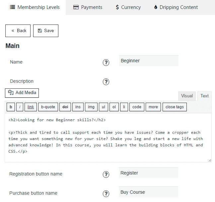Insert a hyperlink with link button
Image resolution: width=215 pixels, height=202 pixels.
[31, 107]
